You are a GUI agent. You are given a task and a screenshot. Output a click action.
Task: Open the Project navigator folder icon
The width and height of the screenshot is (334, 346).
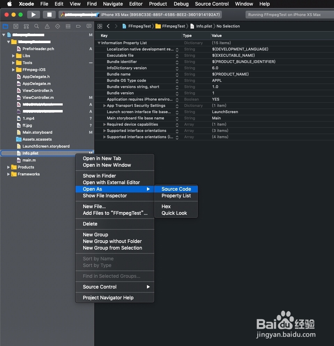5,26
